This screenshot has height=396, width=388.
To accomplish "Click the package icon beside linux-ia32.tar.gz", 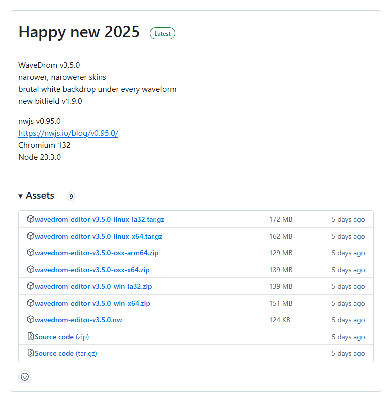I will [x=31, y=219].
